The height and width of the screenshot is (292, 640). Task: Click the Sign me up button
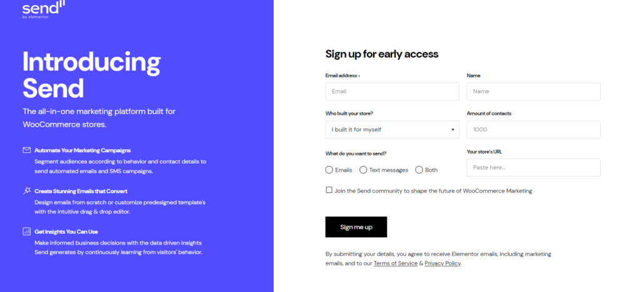(x=356, y=227)
